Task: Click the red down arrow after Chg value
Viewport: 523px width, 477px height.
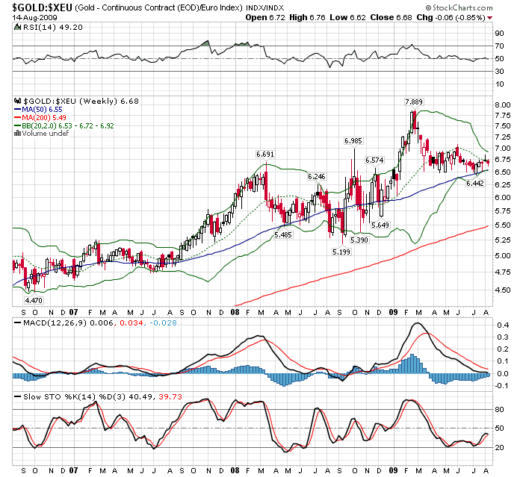Action: click(x=489, y=18)
